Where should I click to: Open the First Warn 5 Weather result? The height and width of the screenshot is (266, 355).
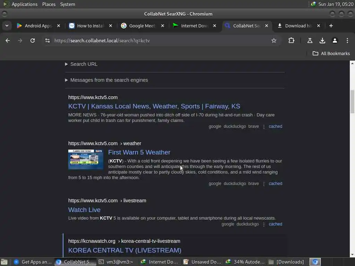pyautogui.click(x=139, y=152)
